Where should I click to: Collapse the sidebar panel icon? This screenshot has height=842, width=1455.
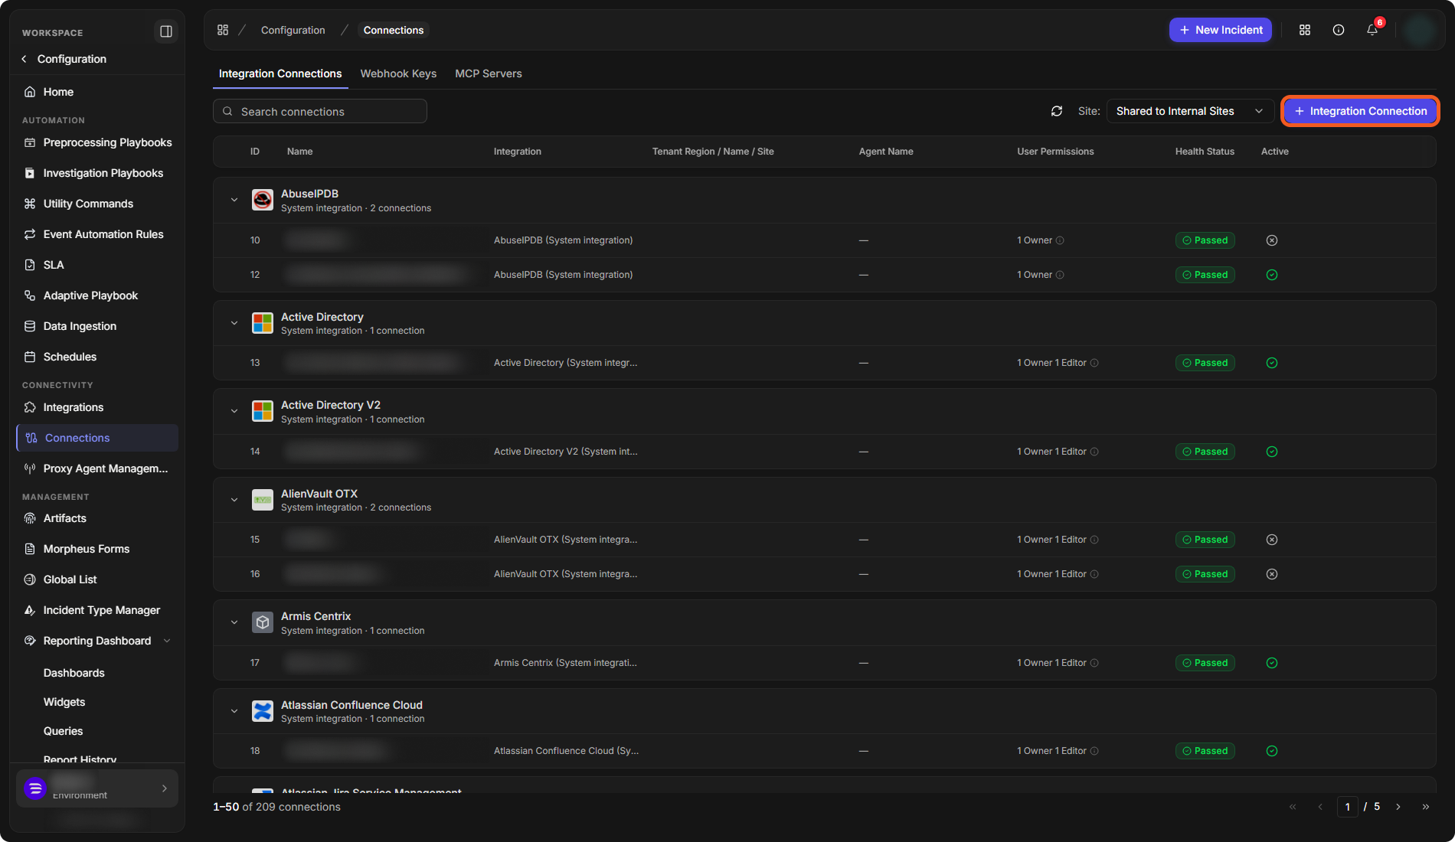165,31
